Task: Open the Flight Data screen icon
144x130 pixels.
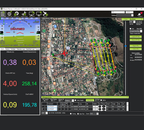Action: pyautogui.click(x=3, y=14)
